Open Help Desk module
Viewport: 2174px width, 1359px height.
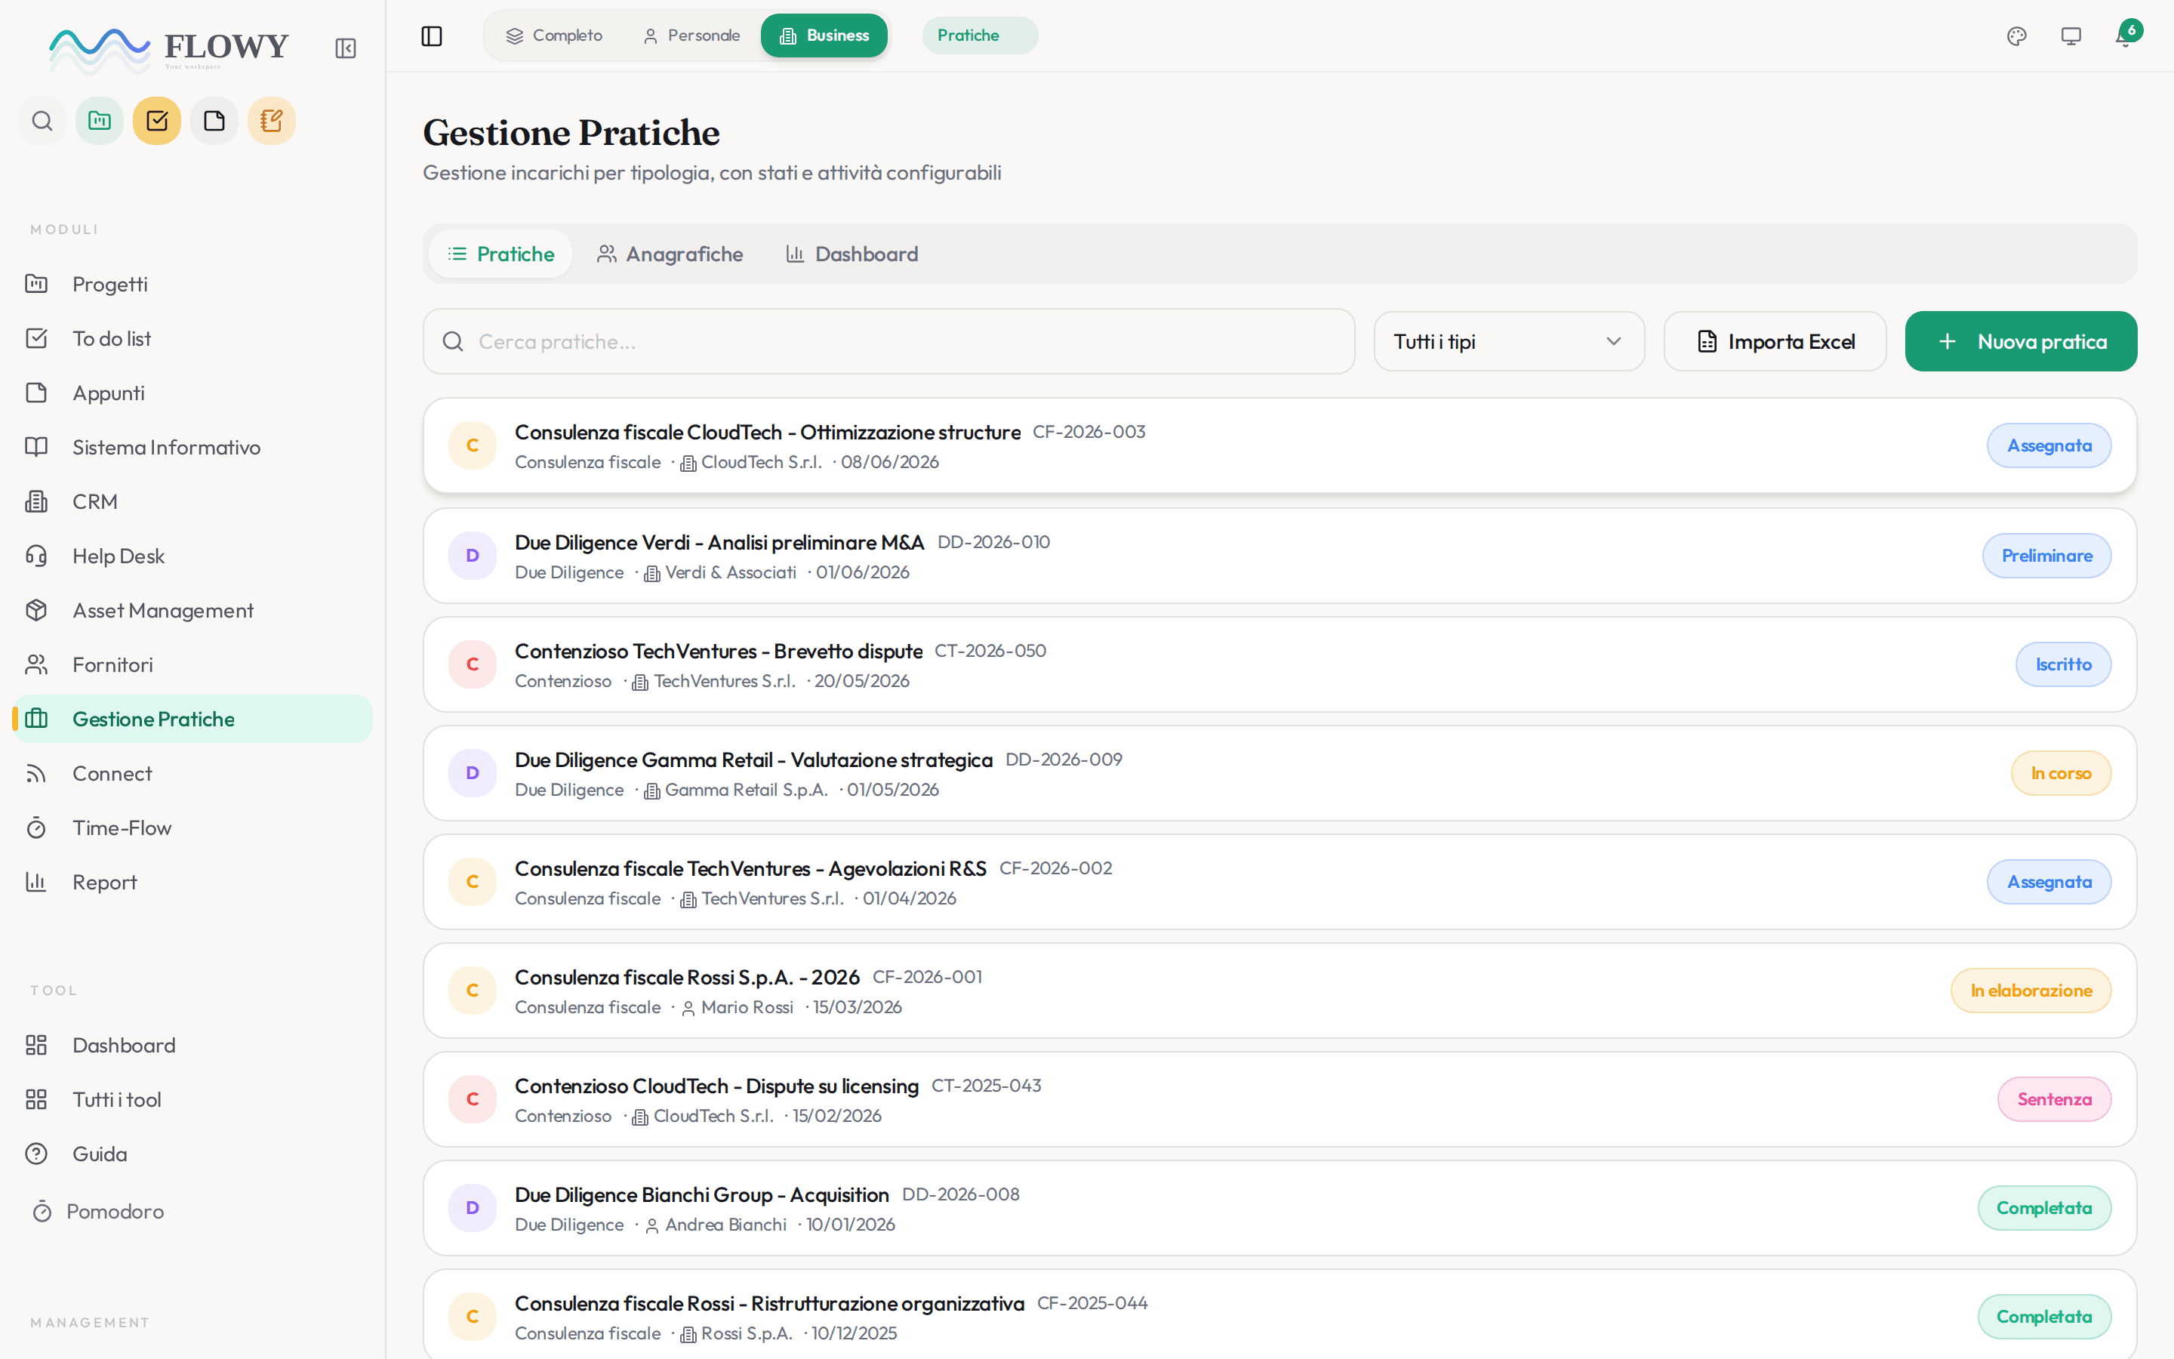point(192,556)
